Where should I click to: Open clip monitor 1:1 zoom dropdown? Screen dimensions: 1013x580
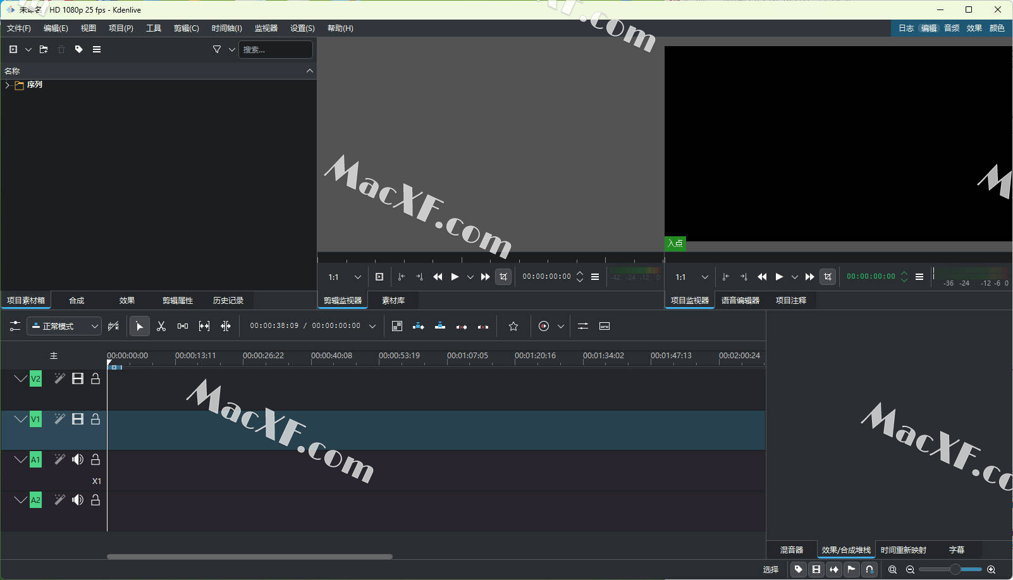pyautogui.click(x=344, y=277)
